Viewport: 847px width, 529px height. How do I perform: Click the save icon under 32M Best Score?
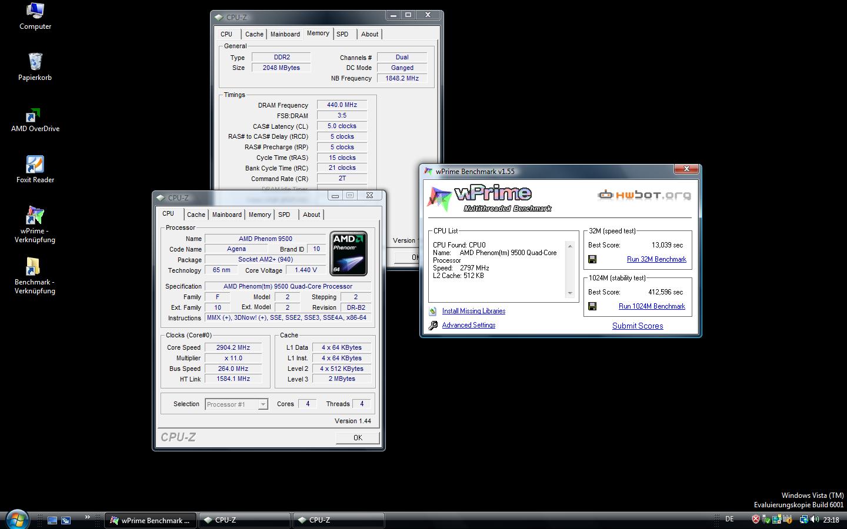[x=592, y=259]
